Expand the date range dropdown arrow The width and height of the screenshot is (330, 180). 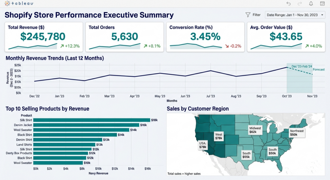[x=322, y=15]
